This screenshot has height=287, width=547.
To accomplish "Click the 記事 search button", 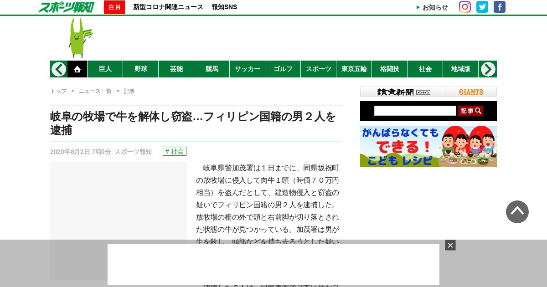I will [470, 111].
